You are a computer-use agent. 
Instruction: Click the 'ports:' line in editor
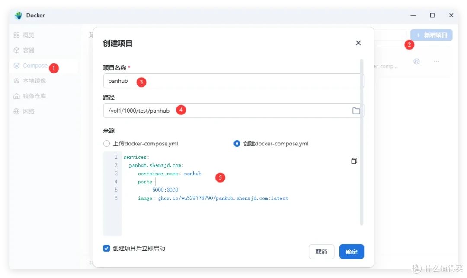pyautogui.click(x=146, y=182)
